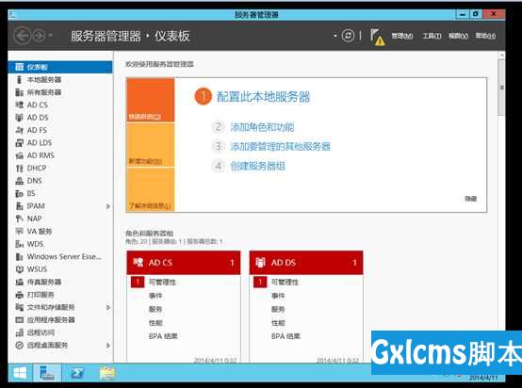Select the 了解详细信息 tab

pyautogui.click(x=151, y=189)
